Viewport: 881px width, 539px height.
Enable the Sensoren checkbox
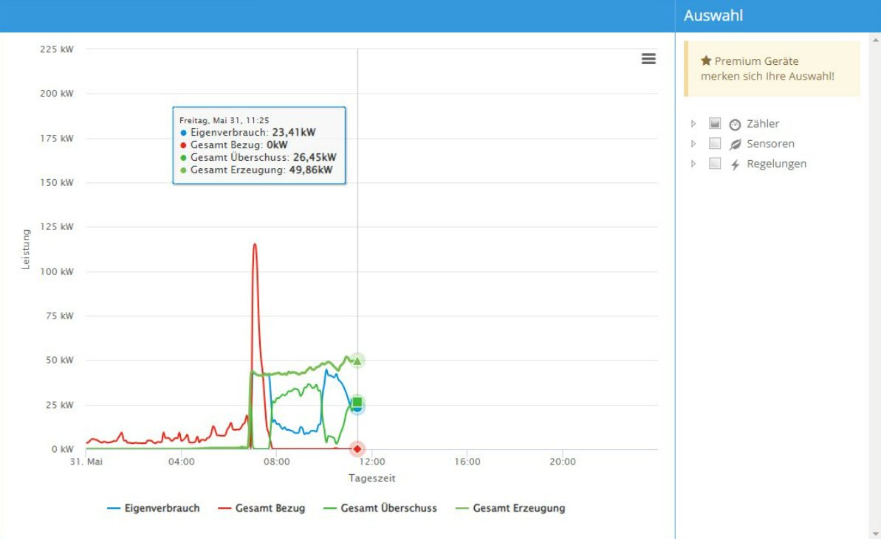pyautogui.click(x=715, y=144)
